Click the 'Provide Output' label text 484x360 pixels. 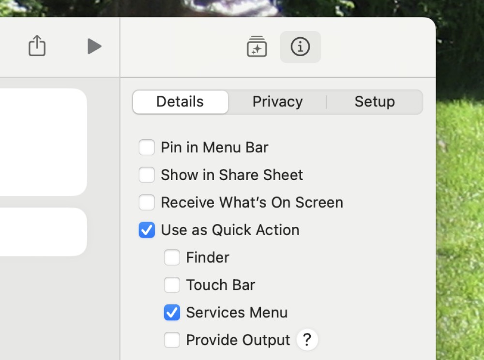[x=238, y=340]
